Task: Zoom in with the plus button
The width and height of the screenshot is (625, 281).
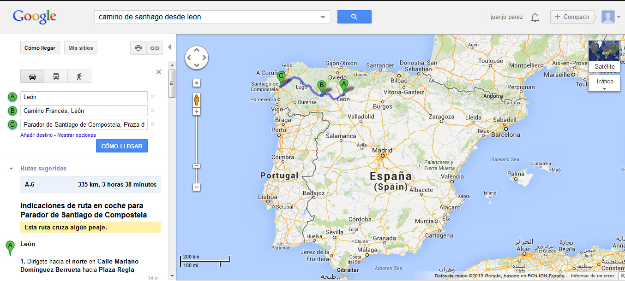Action: [x=197, y=111]
